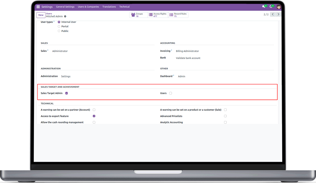This screenshot has height=183, width=316.
Task: Click the New button
Action: click(x=41, y=15)
